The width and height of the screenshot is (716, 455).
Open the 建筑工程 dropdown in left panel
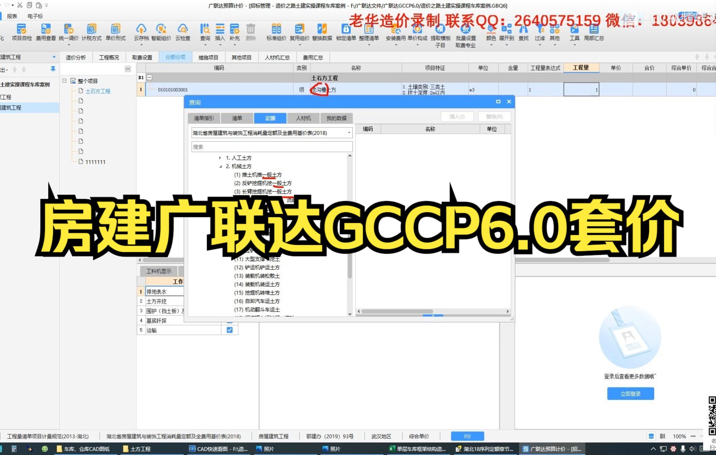click(x=54, y=57)
